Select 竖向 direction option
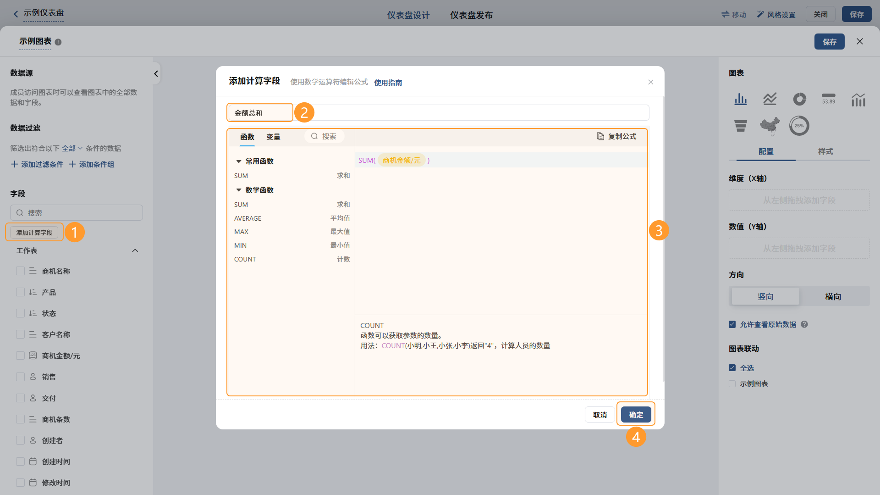Viewport: 880px width, 495px height. click(766, 296)
